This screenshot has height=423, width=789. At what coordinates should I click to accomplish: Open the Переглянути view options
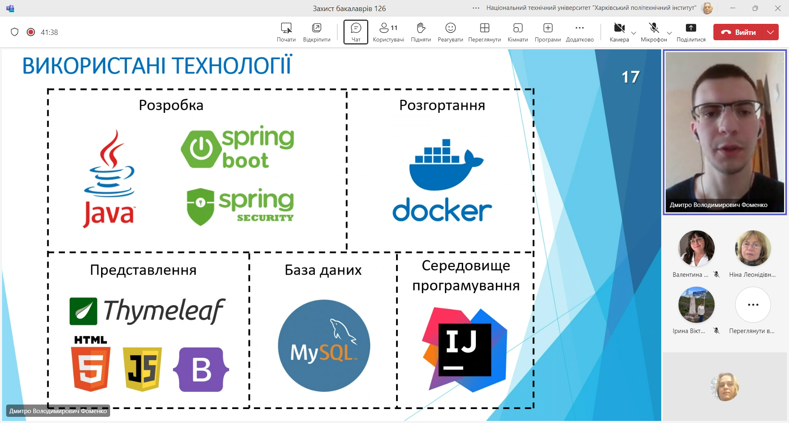(x=484, y=32)
